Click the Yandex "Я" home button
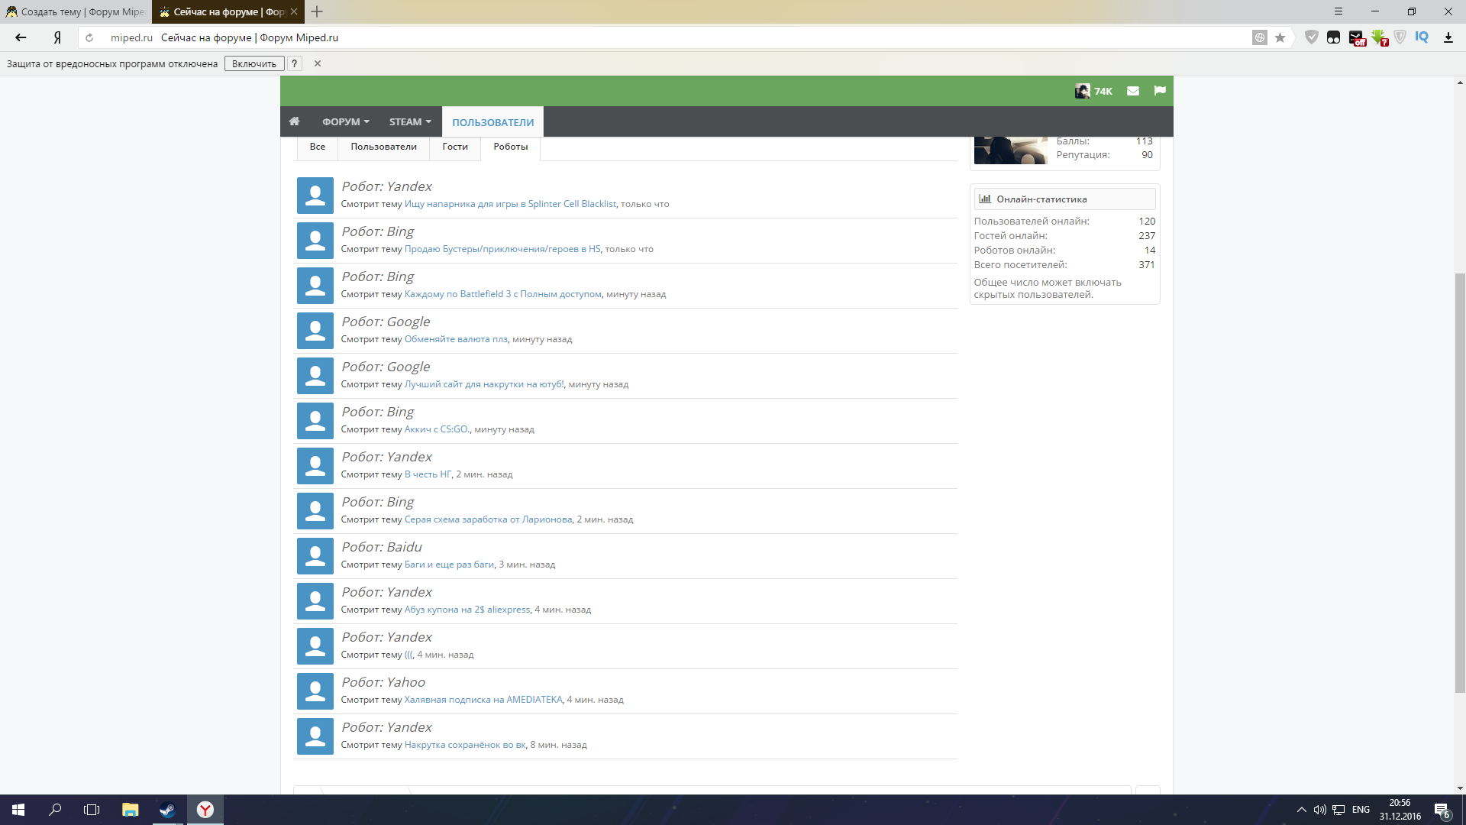 (x=57, y=37)
